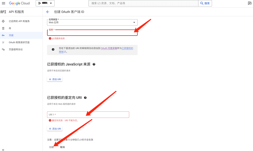This screenshot has height=151, width=253.
Task: Open OAuth 权限请求页面 sidebar item
Action: (19, 42)
